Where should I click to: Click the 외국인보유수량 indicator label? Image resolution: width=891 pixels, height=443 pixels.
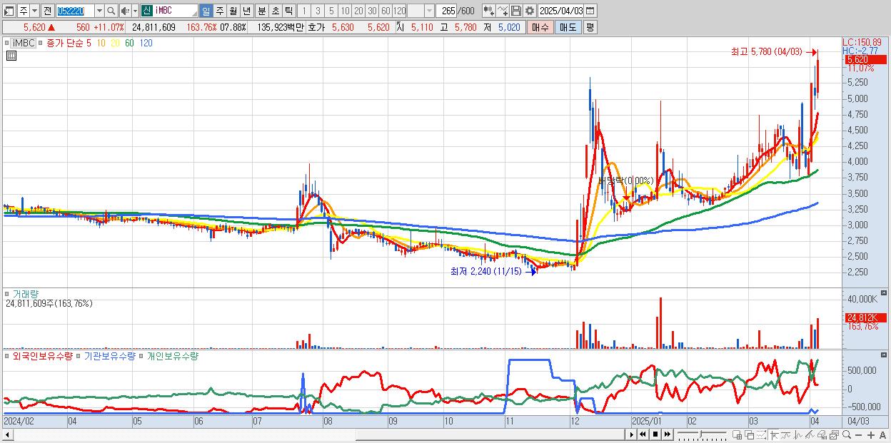[42, 355]
